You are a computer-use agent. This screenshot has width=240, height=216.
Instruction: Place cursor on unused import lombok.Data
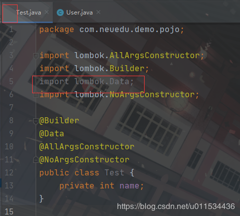86,82
